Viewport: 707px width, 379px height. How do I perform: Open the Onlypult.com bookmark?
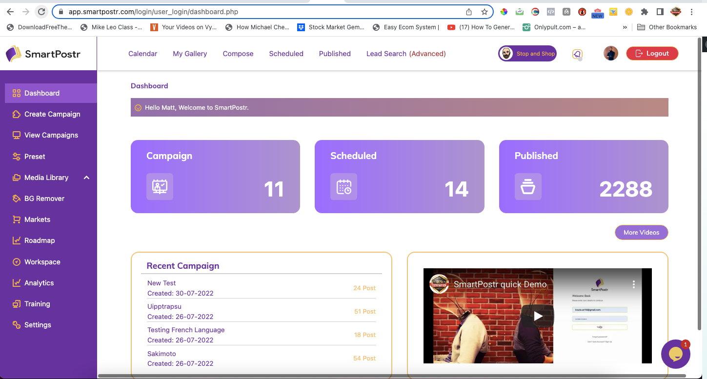click(554, 27)
